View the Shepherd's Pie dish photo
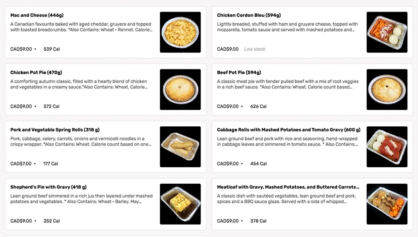The image size is (418, 237). click(x=180, y=204)
